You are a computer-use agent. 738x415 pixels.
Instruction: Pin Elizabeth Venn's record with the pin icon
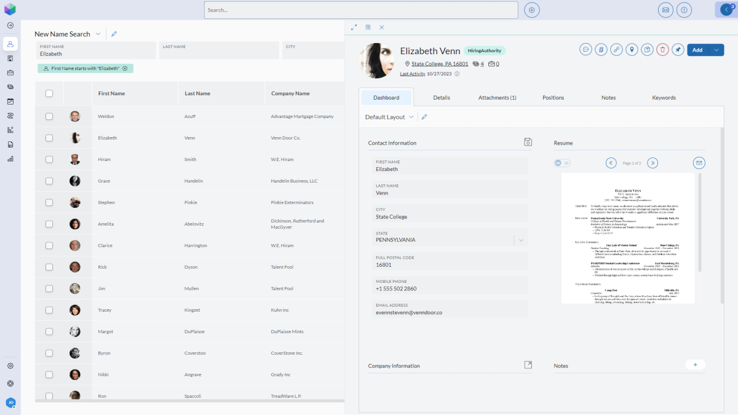tap(678, 49)
